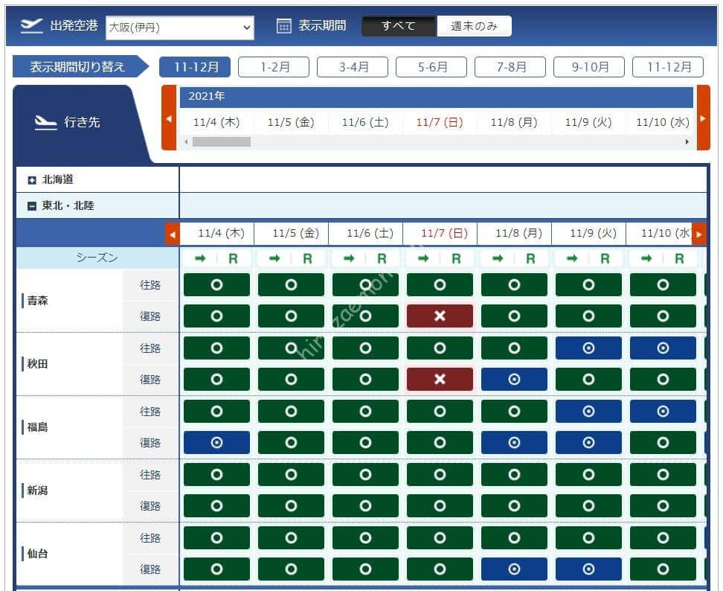This screenshot has width=723, height=591.
Task: Click the green arrow season mark under 11/9
Action: click(x=572, y=258)
